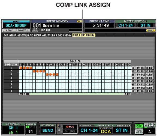The width and height of the screenshot is (157, 136).
Task: Assign input channel 34 to comp link 8
Action: (129, 91)
